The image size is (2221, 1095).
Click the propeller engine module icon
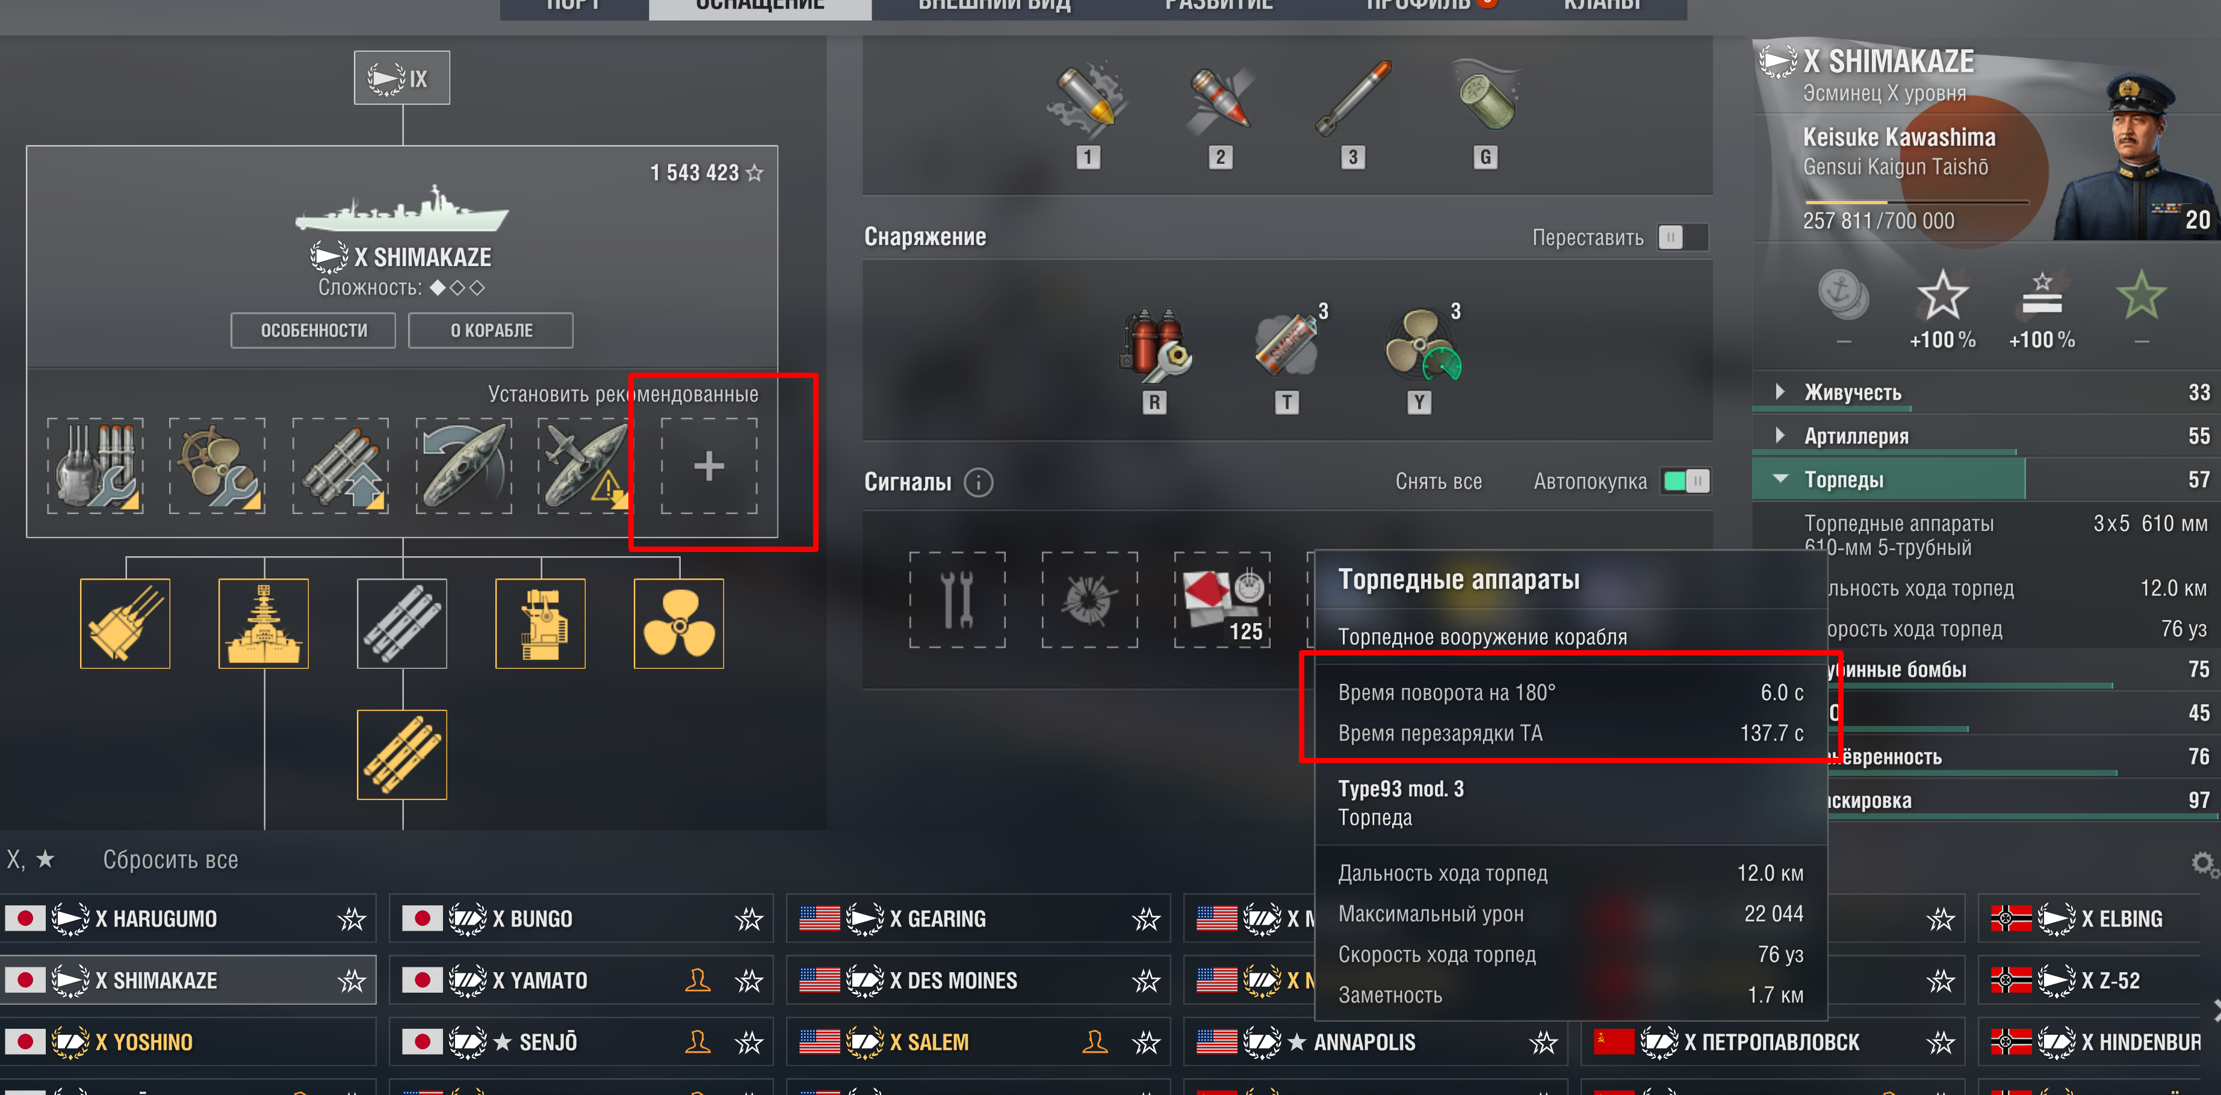click(678, 624)
